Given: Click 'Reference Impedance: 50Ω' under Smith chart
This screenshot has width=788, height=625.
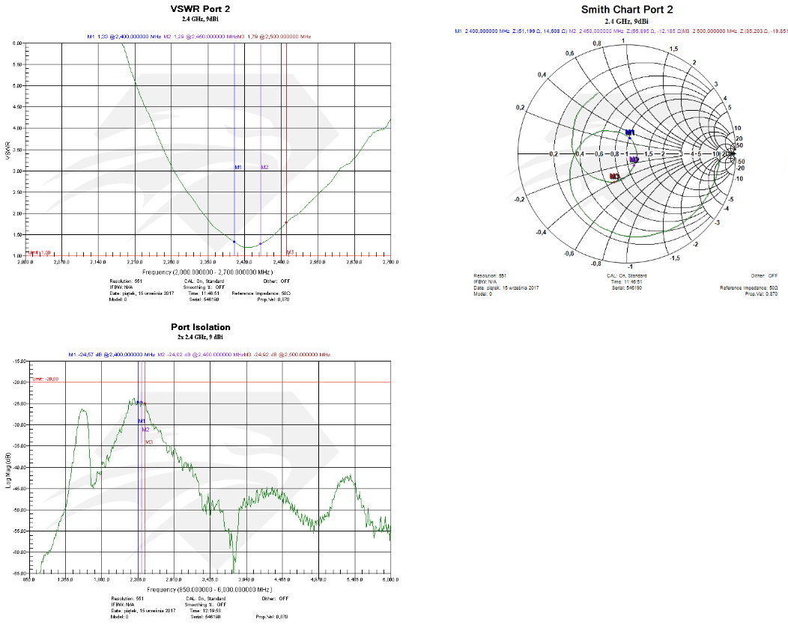Looking at the screenshot, I should pyautogui.click(x=749, y=287).
